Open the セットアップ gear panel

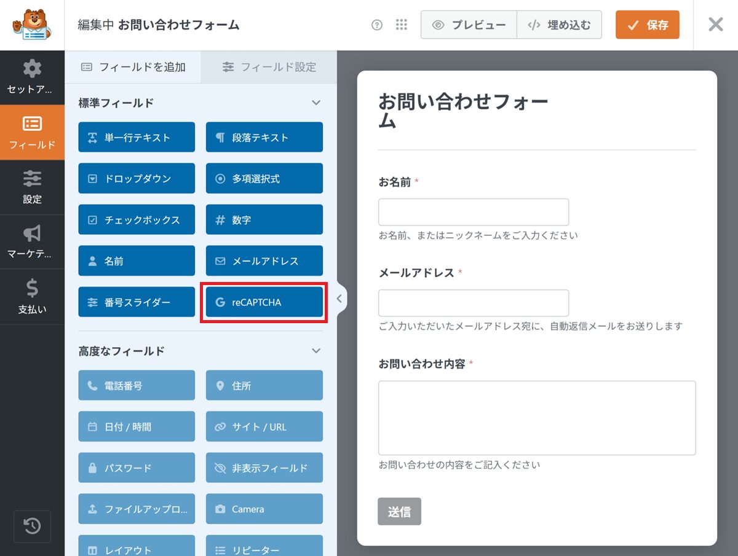coord(32,77)
